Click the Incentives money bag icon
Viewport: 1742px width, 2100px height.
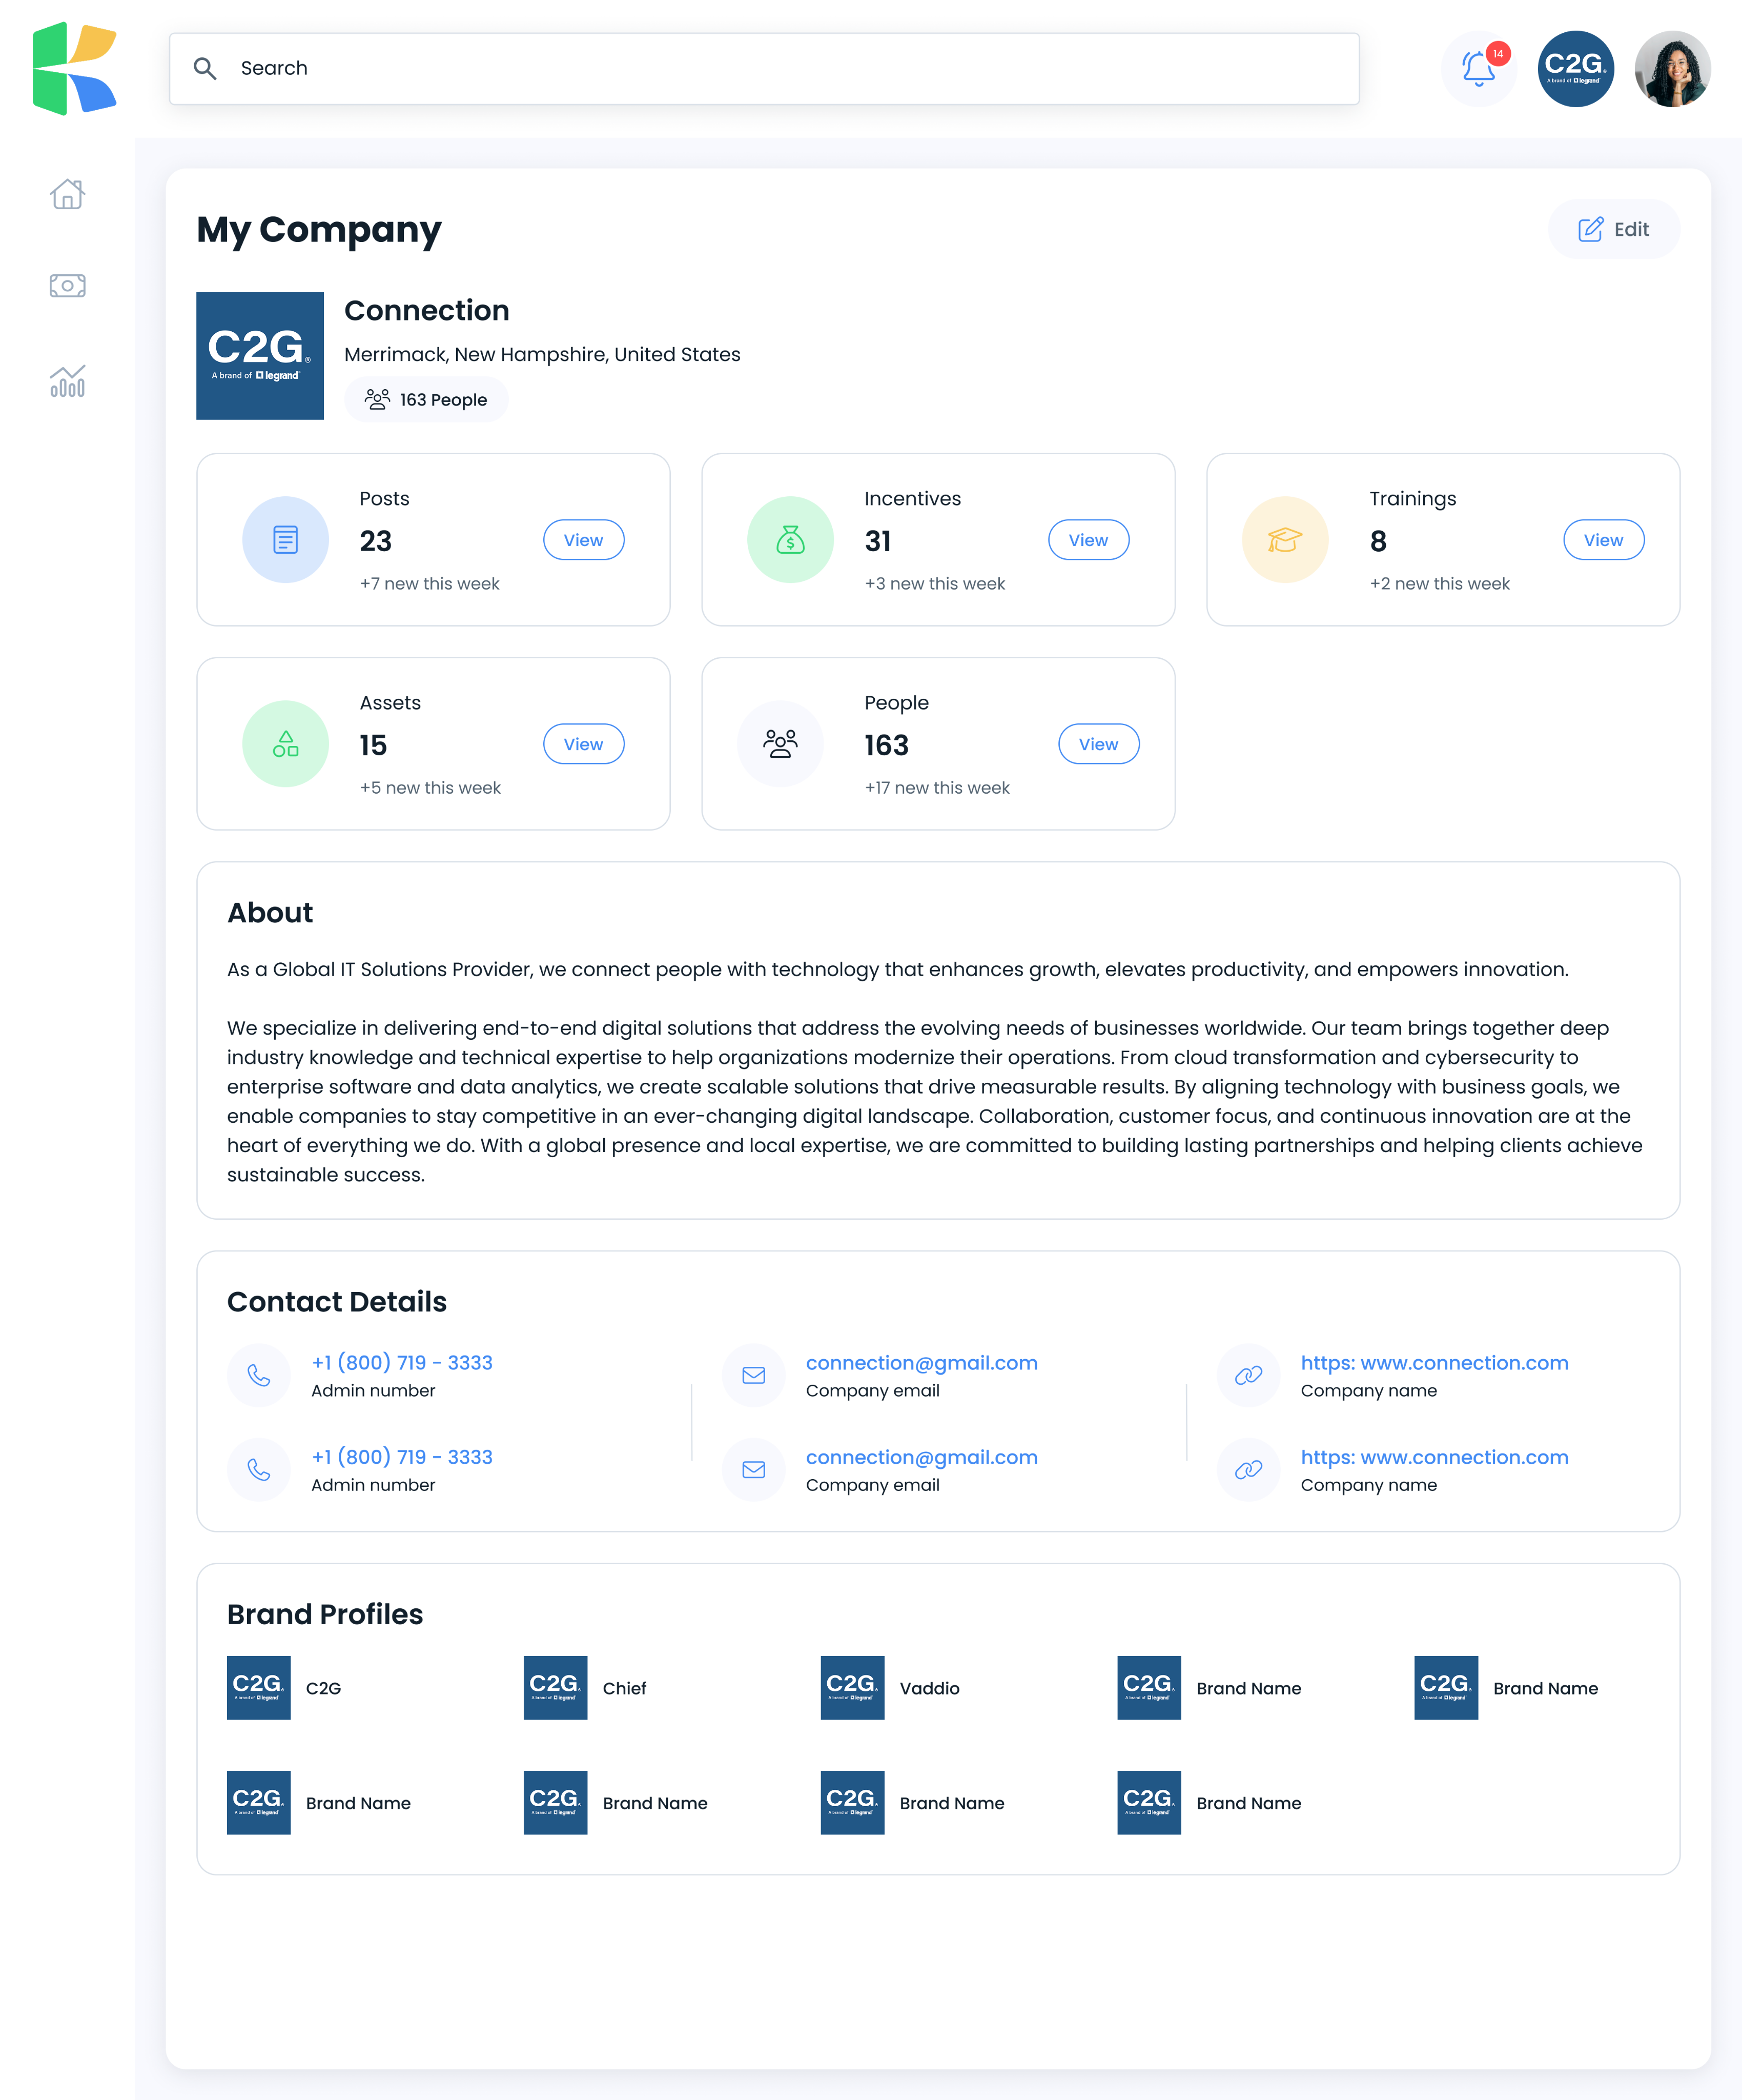coord(791,540)
